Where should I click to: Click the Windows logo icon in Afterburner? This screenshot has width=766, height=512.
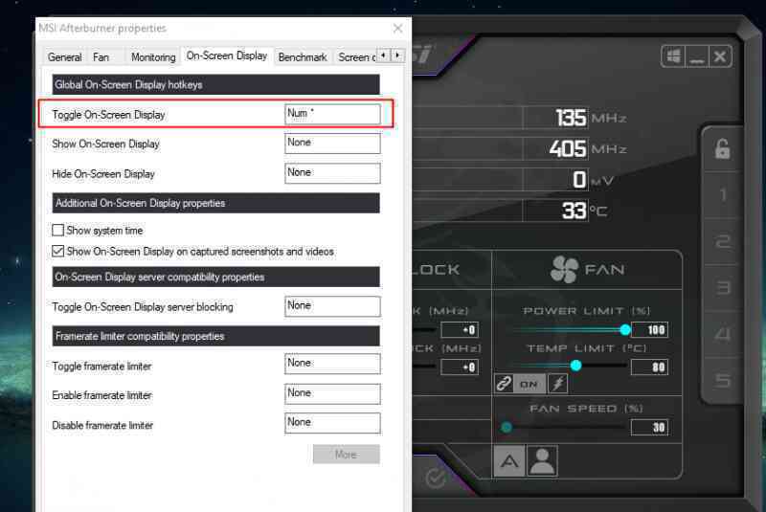click(673, 56)
